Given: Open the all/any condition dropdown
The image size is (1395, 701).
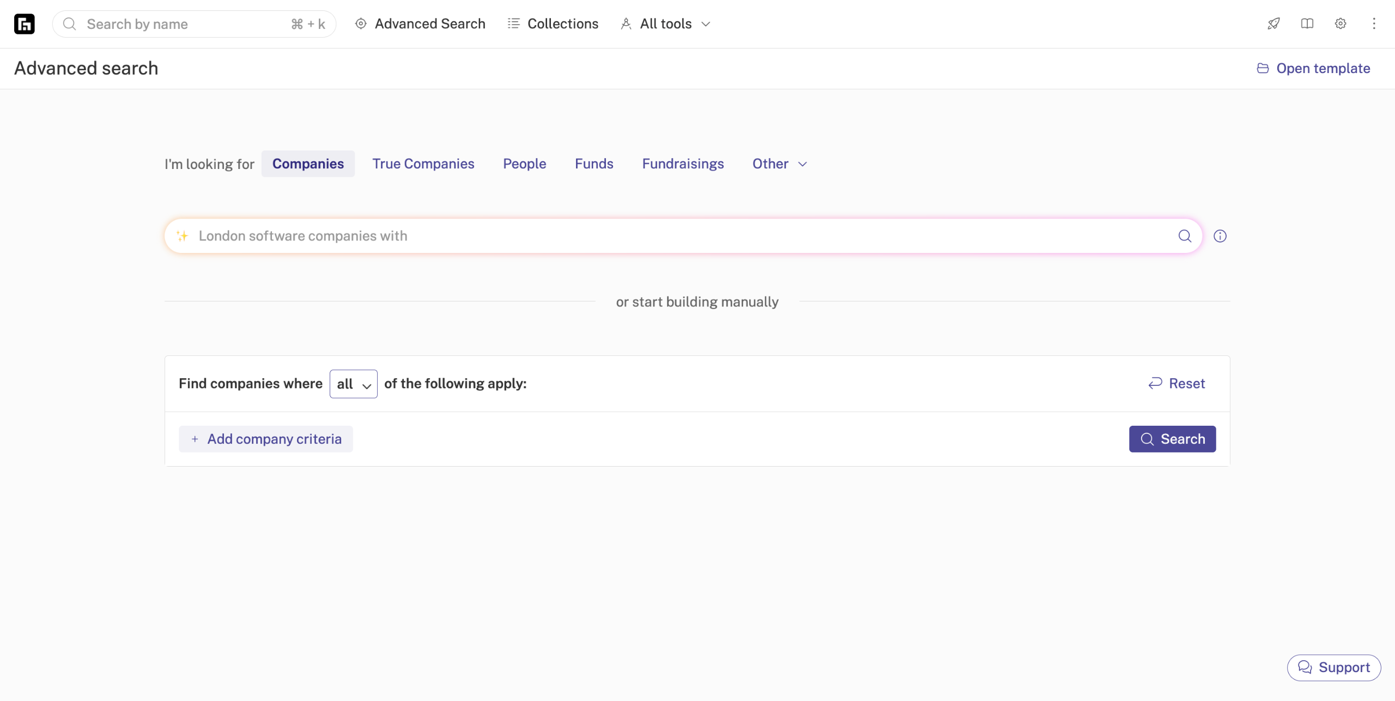Looking at the screenshot, I should (x=353, y=384).
